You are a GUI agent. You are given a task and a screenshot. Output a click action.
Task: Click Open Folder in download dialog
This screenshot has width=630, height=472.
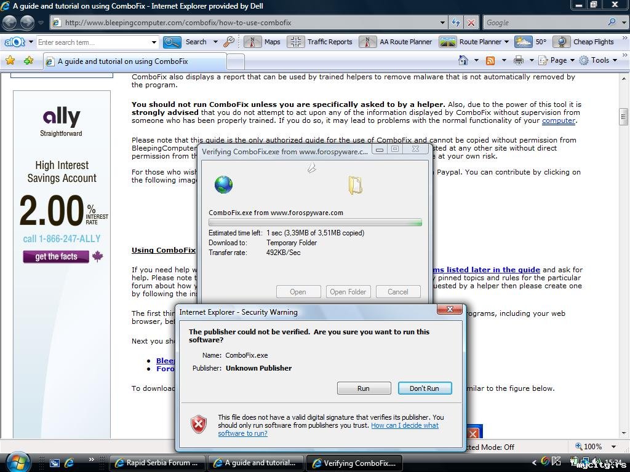click(x=348, y=292)
